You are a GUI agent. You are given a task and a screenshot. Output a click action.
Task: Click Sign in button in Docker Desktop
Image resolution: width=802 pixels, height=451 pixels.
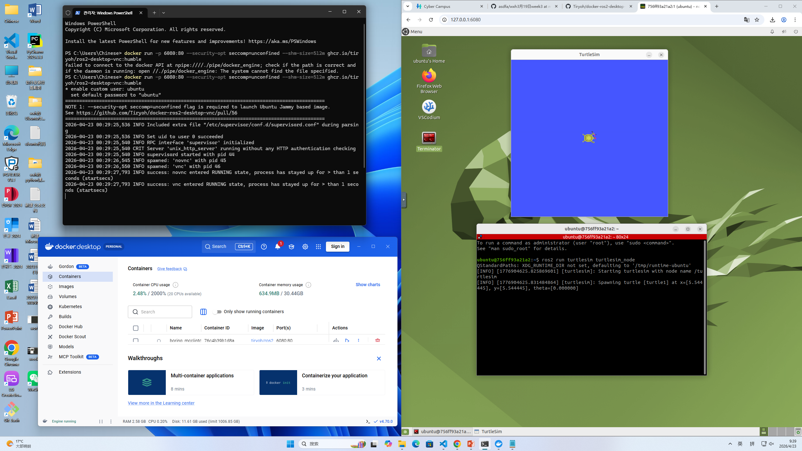coord(338,247)
